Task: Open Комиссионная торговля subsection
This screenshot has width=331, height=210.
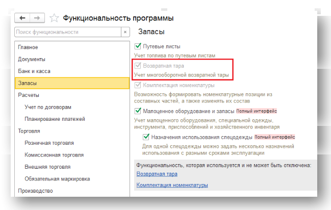Action: pyautogui.click(x=72, y=155)
